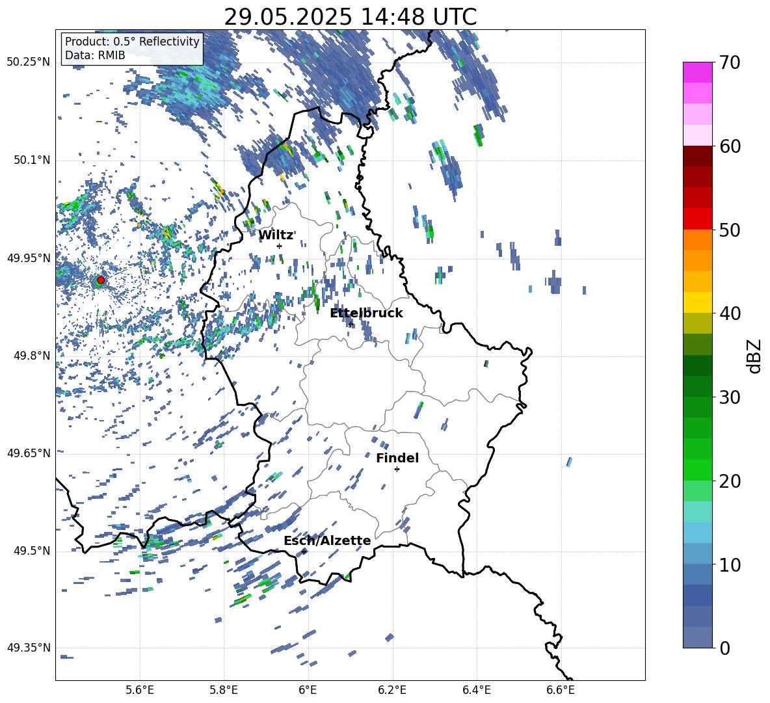
Task: Click the 49.65°N latitude label
Action: [29, 453]
